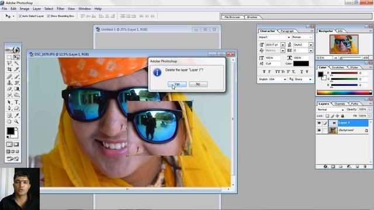The height and width of the screenshot is (210, 374).
Task: Click Yes to delete Layer 1
Action: coord(177,84)
